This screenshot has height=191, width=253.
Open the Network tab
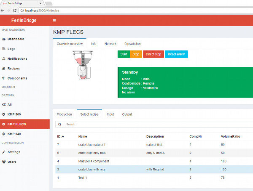click(110, 44)
